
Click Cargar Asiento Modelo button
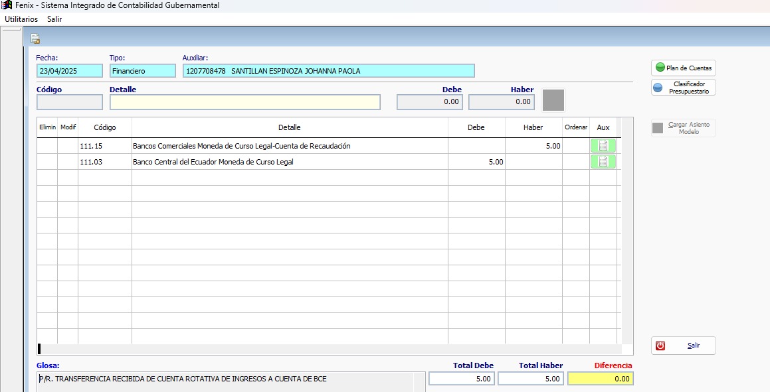coord(683,128)
